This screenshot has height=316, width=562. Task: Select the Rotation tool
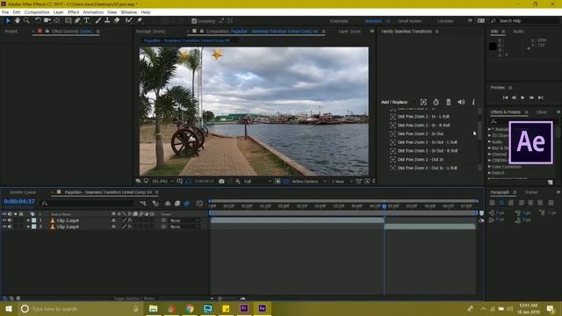[38, 21]
